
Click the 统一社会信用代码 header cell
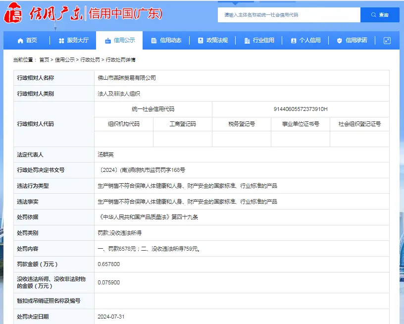[153, 109]
